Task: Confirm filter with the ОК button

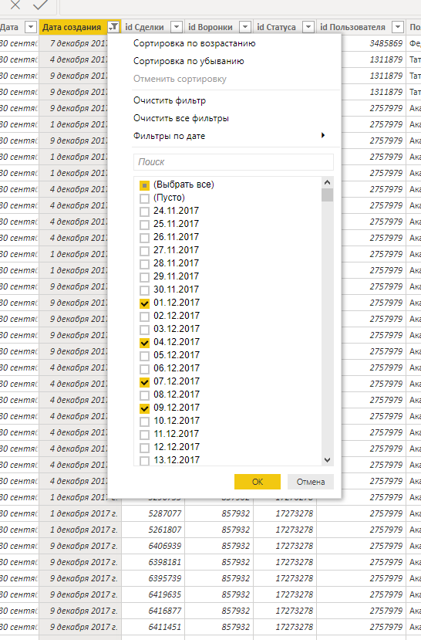Action: (x=258, y=482)
